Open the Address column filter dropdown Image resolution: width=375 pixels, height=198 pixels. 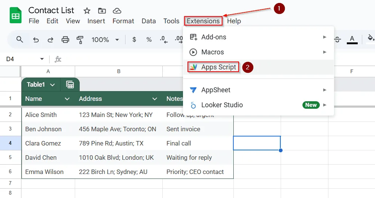tap(155, 99)
